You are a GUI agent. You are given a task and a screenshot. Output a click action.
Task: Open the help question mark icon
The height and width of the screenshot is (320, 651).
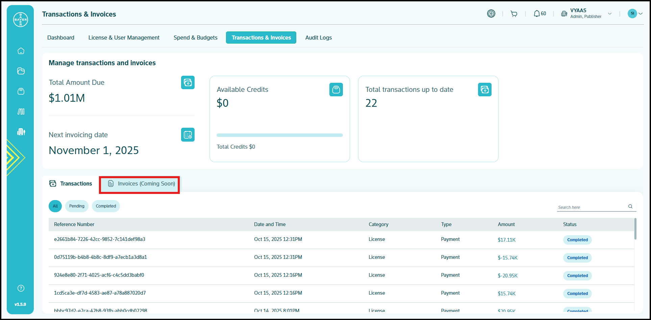[x=21, y=288]
